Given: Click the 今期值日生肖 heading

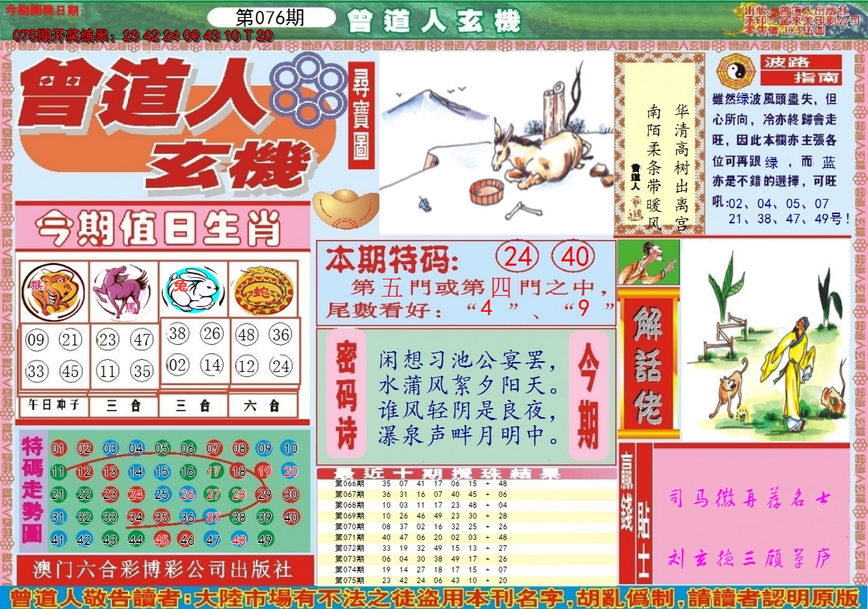Looking at the screenshot, I should coord(157,229).
